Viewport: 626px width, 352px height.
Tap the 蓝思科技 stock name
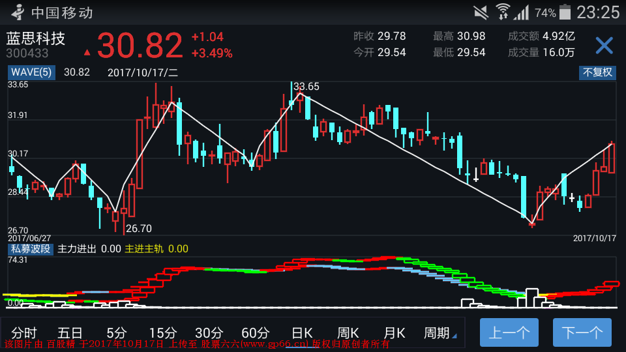35,38
